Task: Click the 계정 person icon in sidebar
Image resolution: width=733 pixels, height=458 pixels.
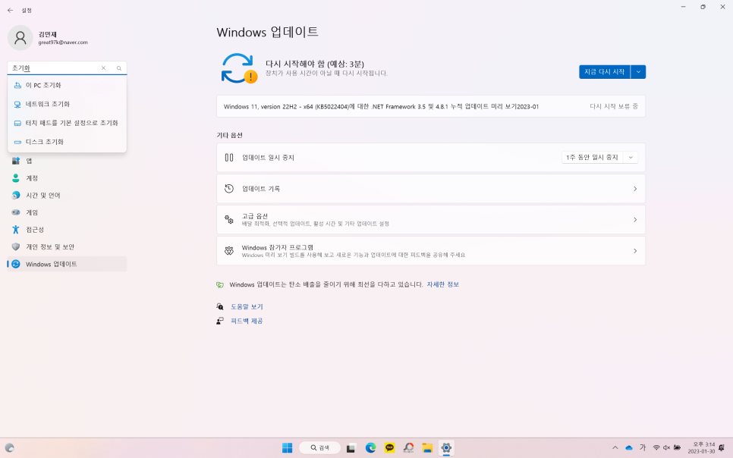Action: (16, 178)
